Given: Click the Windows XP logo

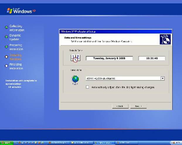Looking at the screenshot, I should coord(21,11).
